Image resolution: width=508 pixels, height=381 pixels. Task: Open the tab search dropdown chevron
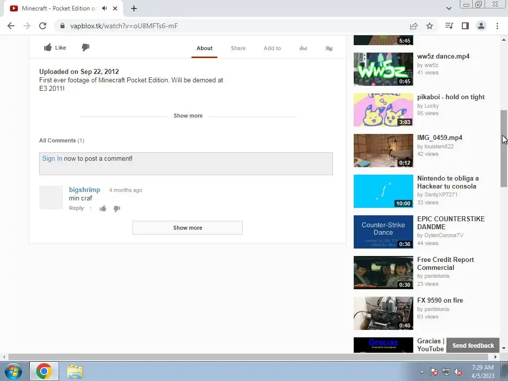click(448, 8)
